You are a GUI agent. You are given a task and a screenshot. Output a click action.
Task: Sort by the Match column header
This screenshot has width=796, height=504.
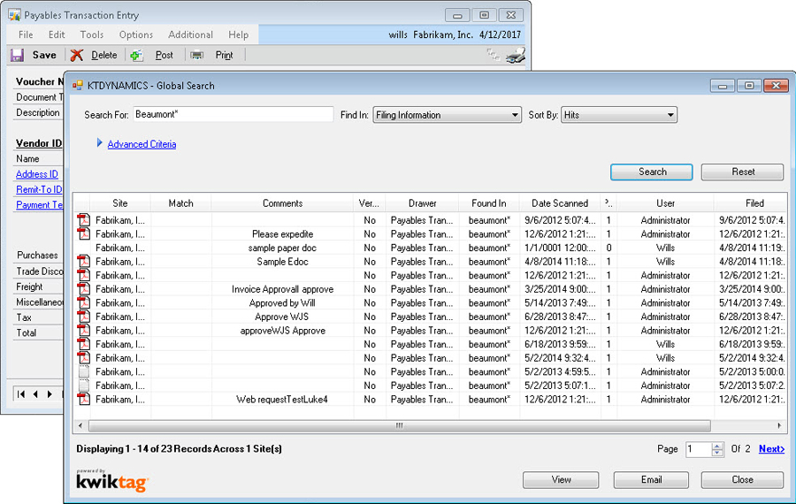(x=180, y=203)
